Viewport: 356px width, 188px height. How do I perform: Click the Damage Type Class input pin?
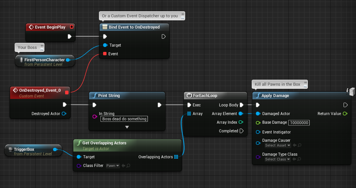258,157
